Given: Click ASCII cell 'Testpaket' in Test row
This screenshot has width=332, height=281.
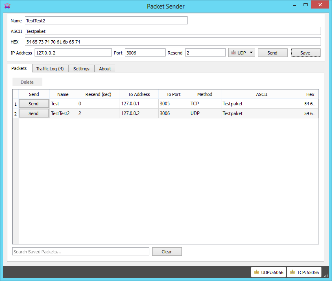Looking at the screenshot, I should [262, 104].
